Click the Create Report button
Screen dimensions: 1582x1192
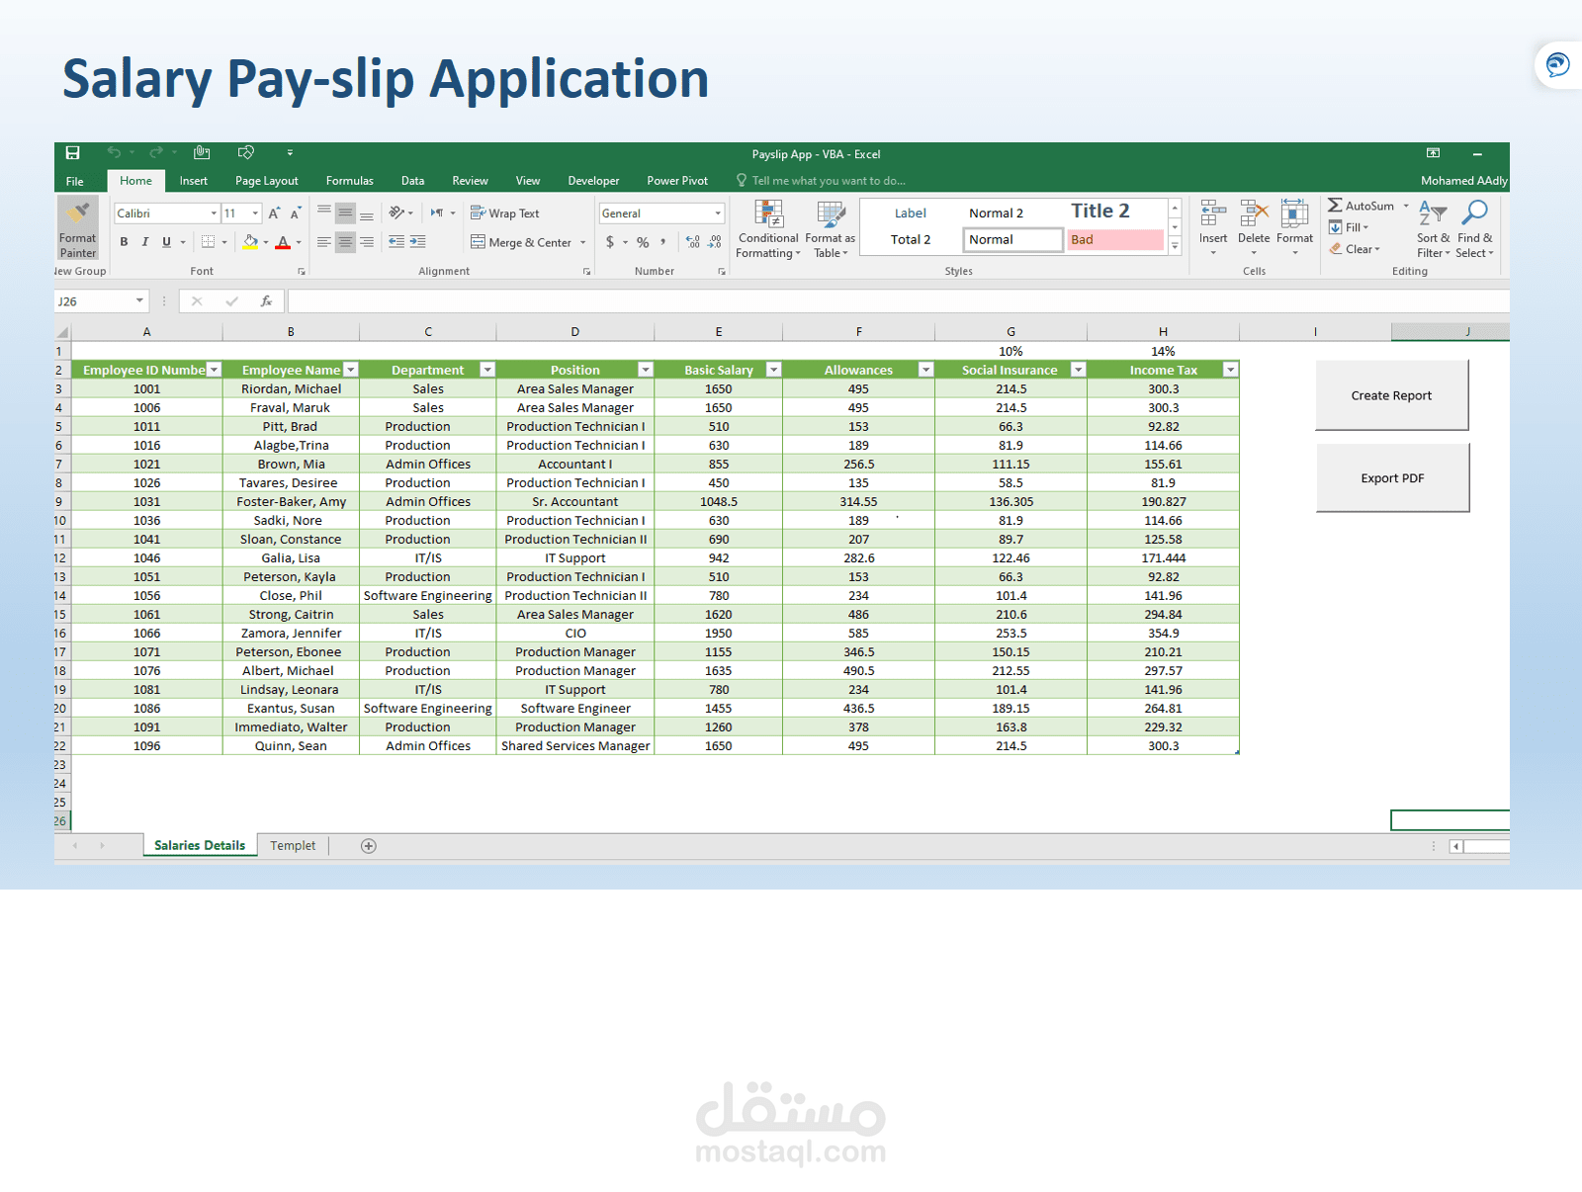(x=1391, y=395)
